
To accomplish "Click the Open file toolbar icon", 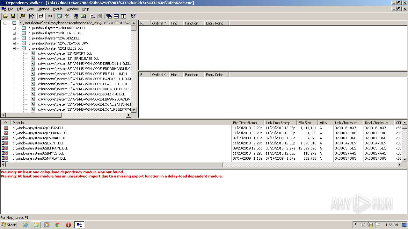I will pyautogui.click(x=6, y=16).
